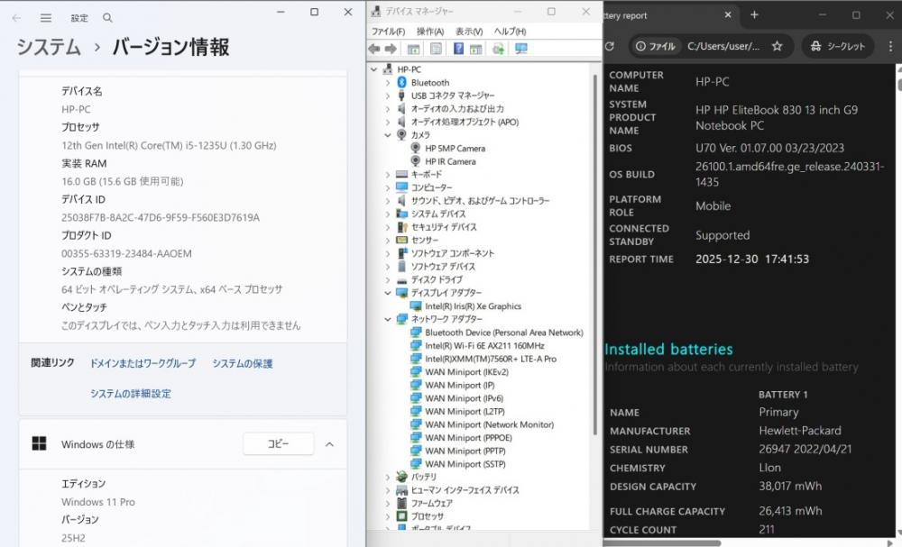This screenshot has height=547, width=902.
Task: Expand キーボード node
Action: coord(388,174)
